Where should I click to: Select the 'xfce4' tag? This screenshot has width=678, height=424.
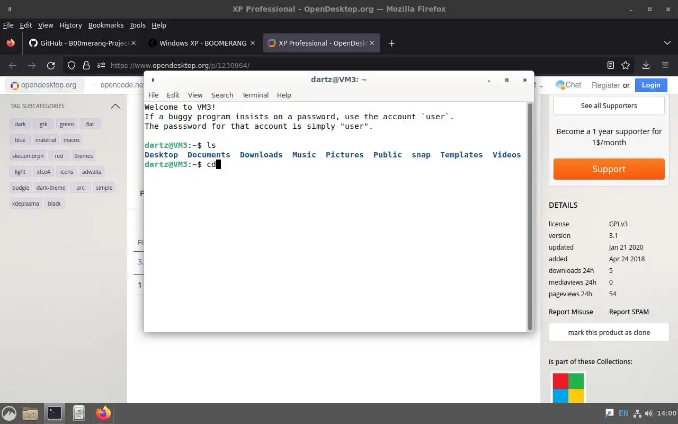click(x=43, y=172)
